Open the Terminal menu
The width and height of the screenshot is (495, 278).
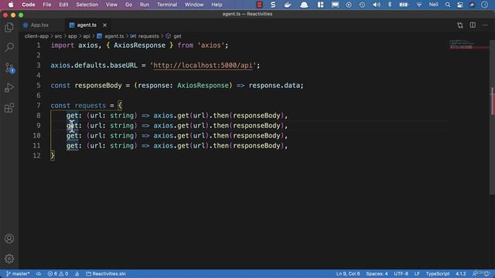pos(167,5)
